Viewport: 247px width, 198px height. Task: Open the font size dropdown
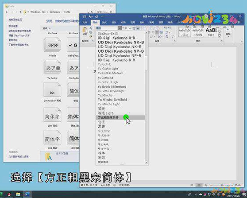point(130,28)
